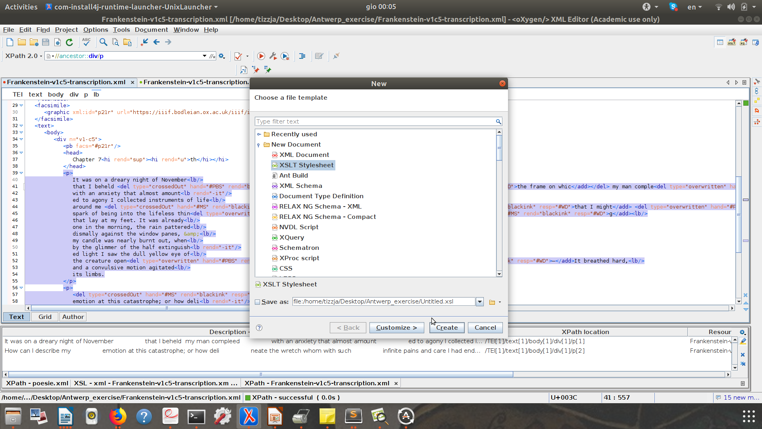Screen dimensions: 762x429
Task: Click the Save as file path field
Action: [x=383, y=302]
